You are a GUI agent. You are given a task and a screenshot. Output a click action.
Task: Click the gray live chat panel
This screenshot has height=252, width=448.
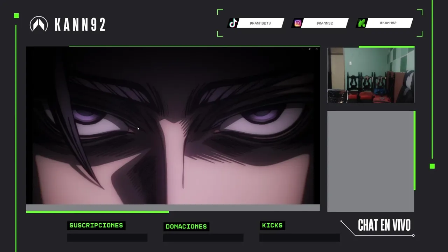coord(371,161)
